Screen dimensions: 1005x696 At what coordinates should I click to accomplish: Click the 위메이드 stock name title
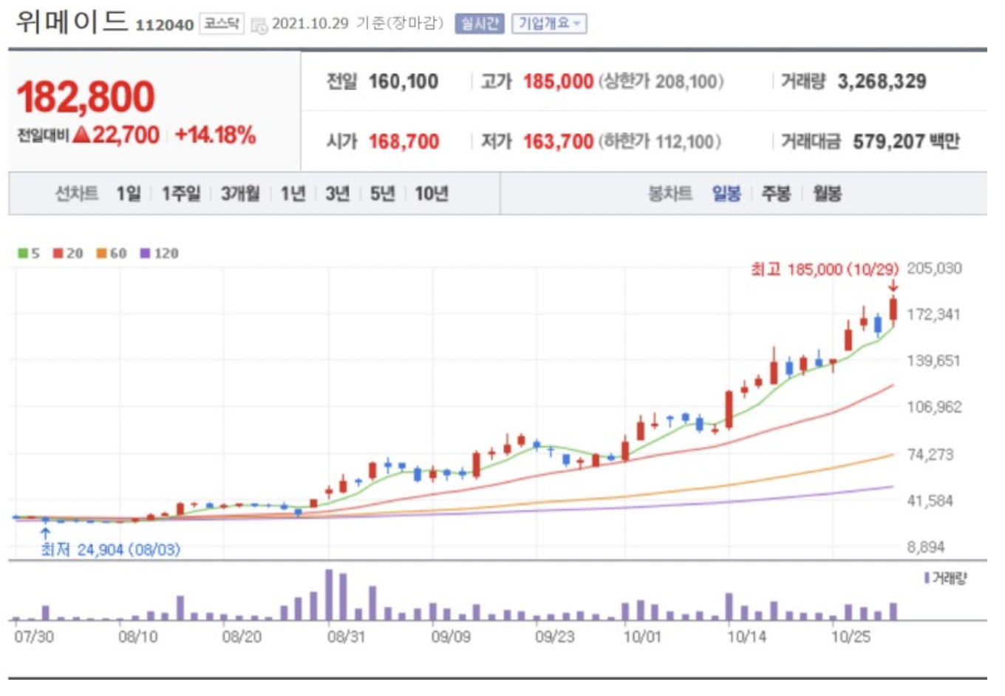(72, 22)
